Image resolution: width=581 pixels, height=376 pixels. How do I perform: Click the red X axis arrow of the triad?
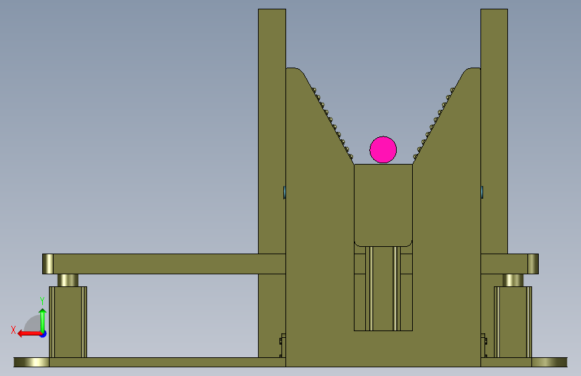point(29,334)
